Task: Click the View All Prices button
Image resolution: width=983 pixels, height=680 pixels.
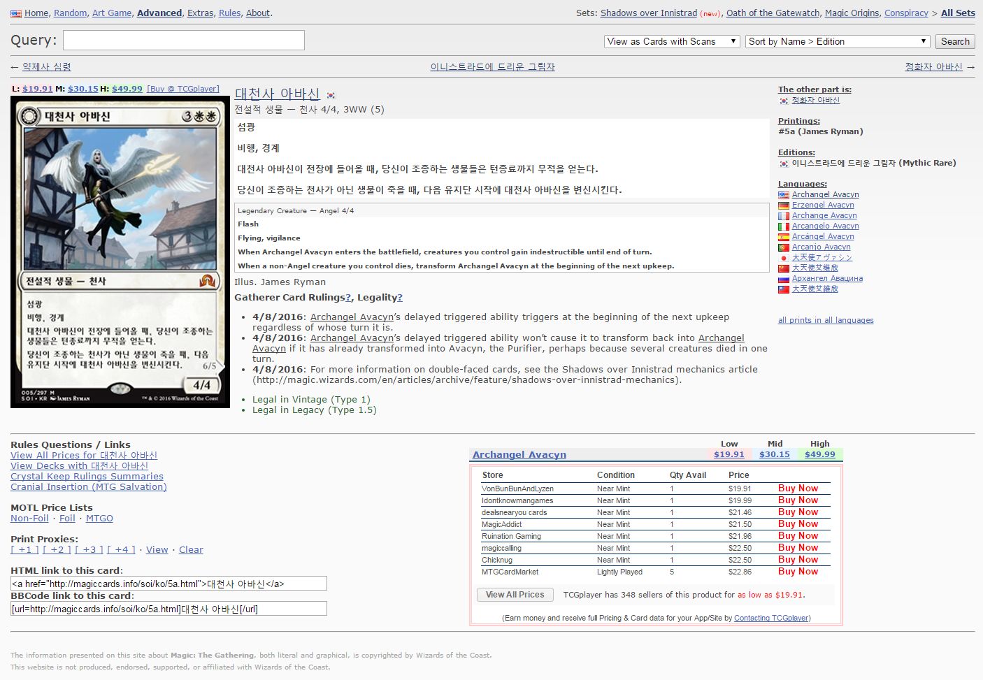Action: coord(515,595)
